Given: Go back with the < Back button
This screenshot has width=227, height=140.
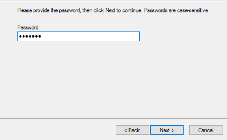Looking at the screenshot, I should click(x=132, y=130).
